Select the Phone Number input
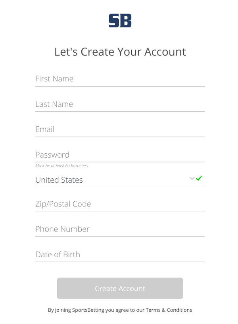 [x=120, y=229]
